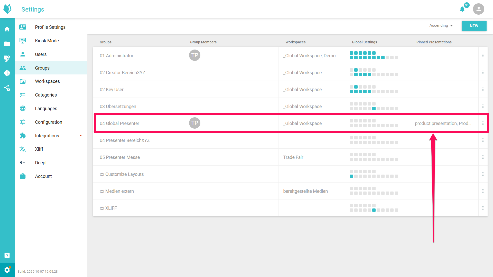493x277 pixels.
Task: Open the Integrations settings section
Action: [x=47, y=136]
